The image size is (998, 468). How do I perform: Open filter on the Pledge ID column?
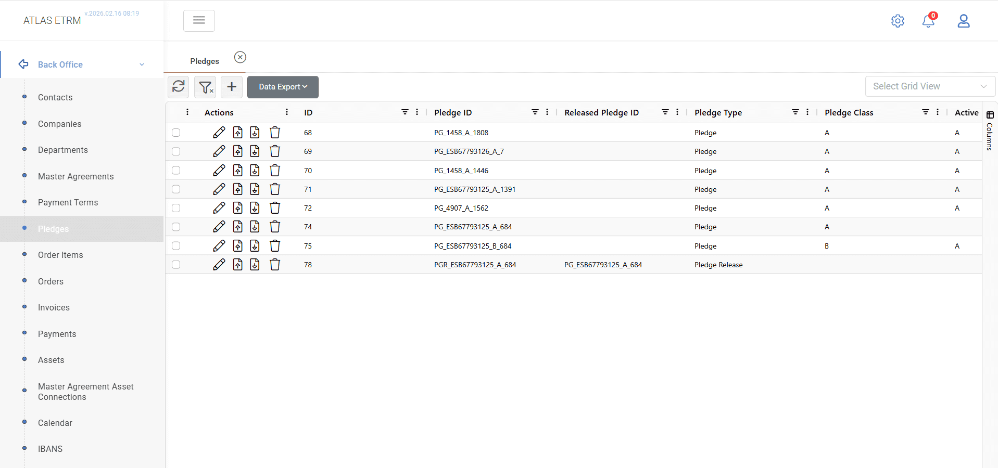[x=535, y=112]
